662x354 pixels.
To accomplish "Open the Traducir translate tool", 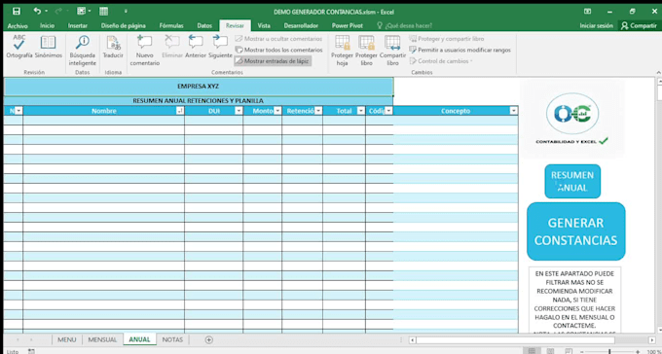I will [113, 48].
